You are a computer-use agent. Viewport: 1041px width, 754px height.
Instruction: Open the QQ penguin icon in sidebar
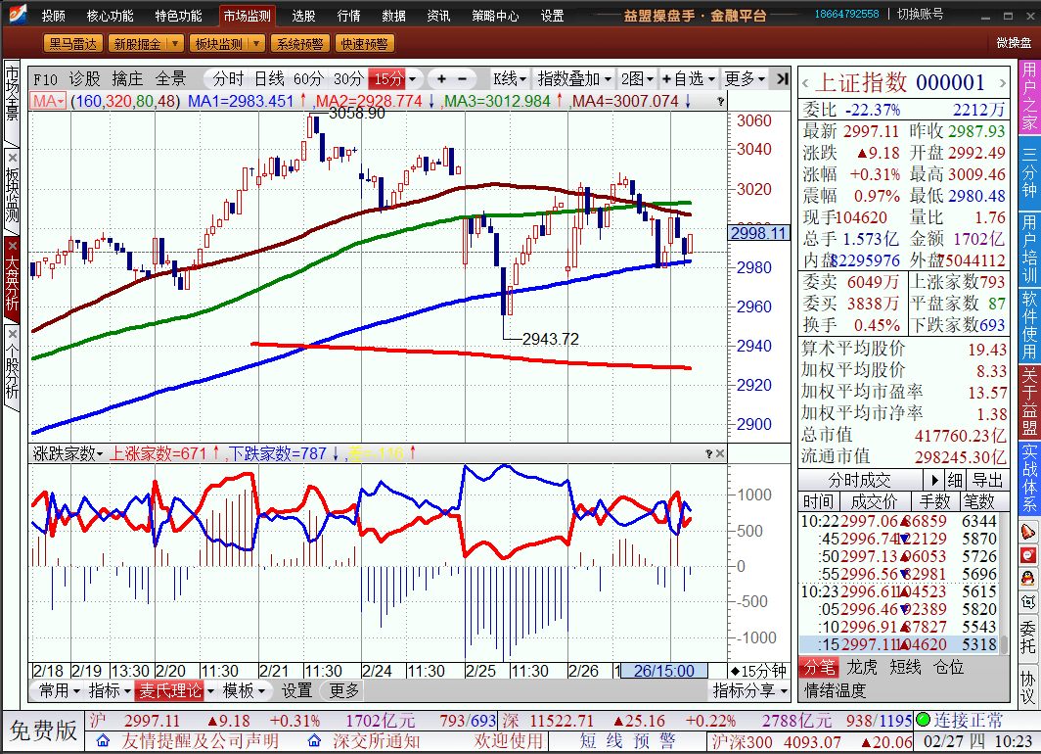[x=1027, y=579]
